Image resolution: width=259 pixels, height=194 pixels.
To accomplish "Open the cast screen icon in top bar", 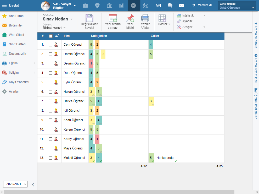I will (158, 6).
